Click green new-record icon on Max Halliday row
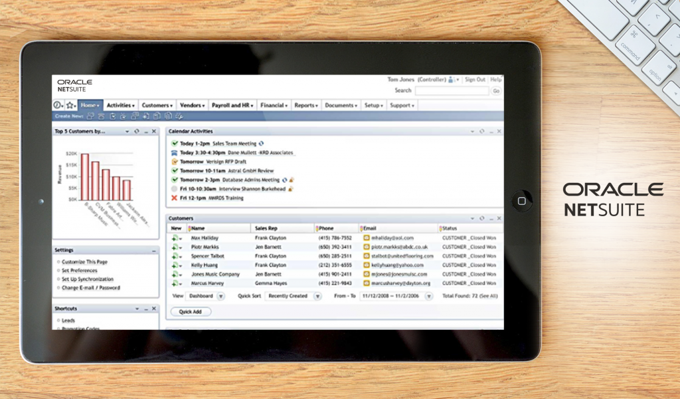 point(175,237)
